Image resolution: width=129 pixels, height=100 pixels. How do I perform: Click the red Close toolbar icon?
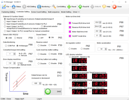pos(114,7)
